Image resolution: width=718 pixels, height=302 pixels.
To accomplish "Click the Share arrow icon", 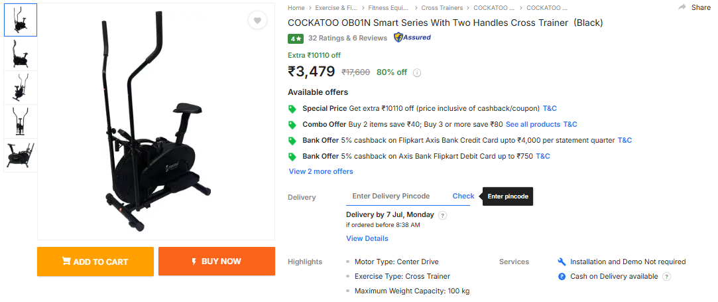I will click(x=682, y=7).
